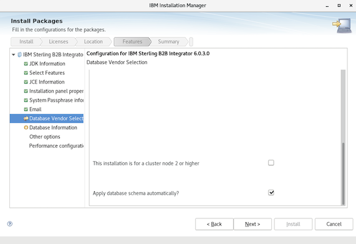Click the Install button

click(x=293, y=224)
